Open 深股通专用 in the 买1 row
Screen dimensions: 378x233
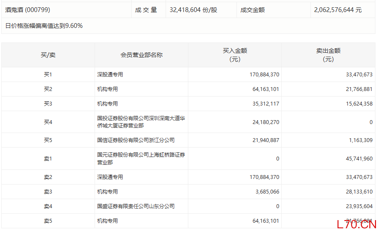110,75
